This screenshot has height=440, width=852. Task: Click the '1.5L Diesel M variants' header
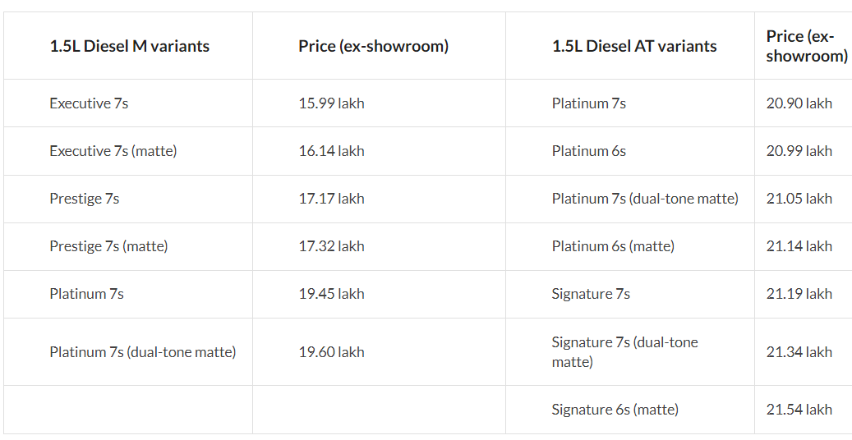(129, 46)
